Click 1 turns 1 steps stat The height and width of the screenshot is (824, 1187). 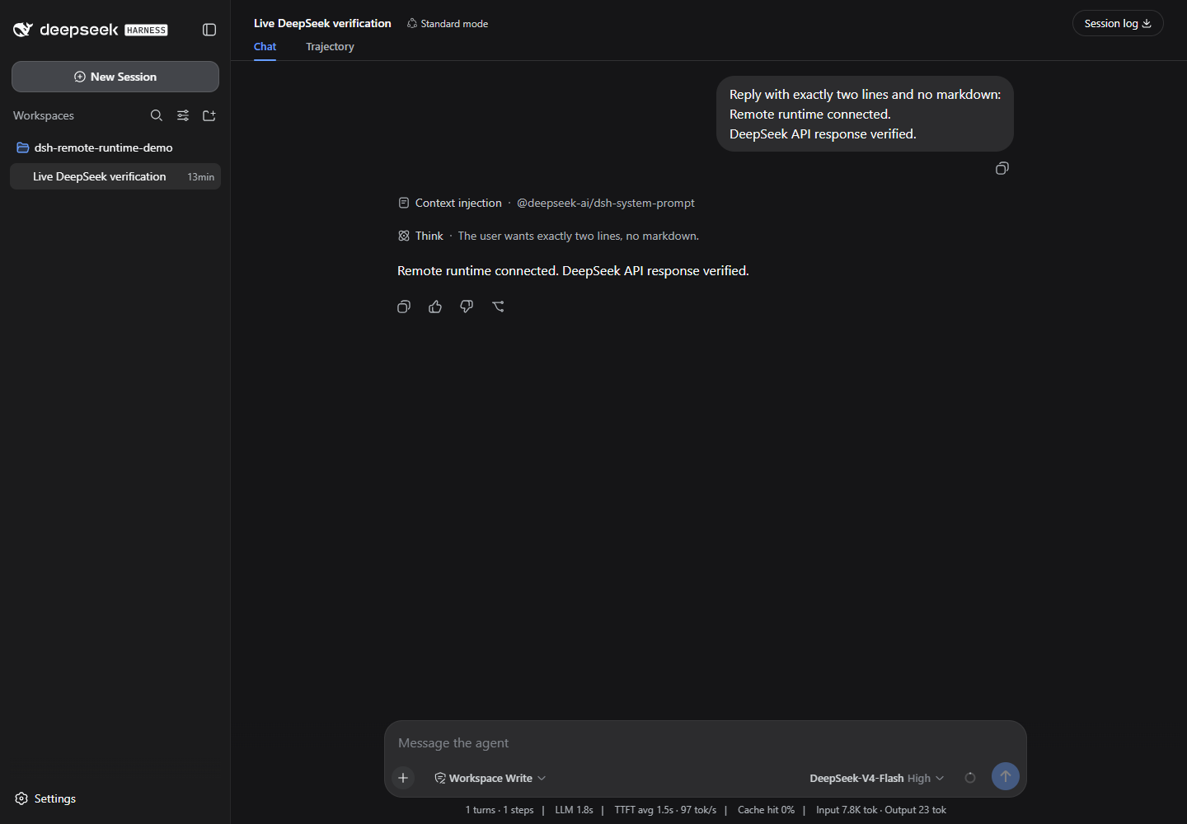pyautogui.click(x=500, y=810)
